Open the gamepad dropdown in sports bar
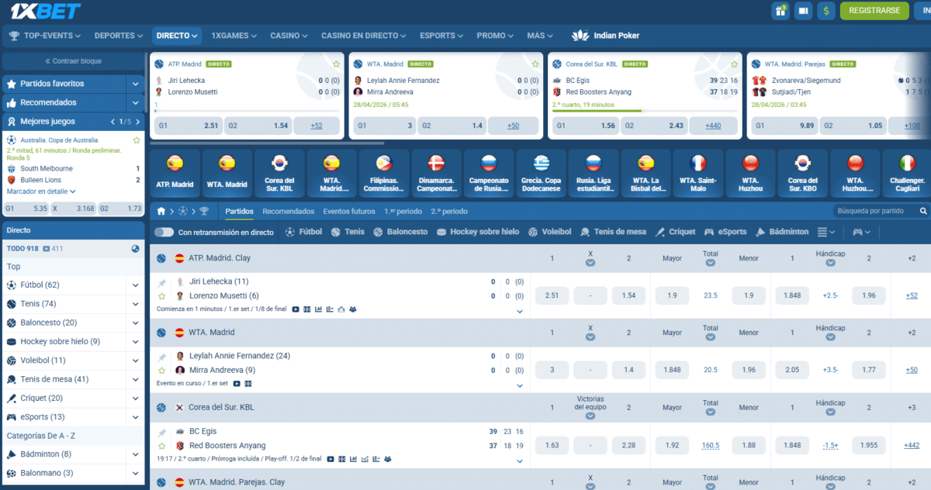Screen dimensions: 931x490 [x=861, y=232]
